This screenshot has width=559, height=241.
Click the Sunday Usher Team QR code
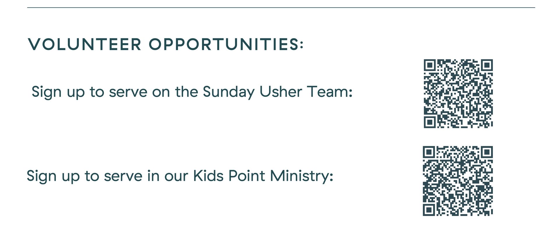tap(458, 94)
